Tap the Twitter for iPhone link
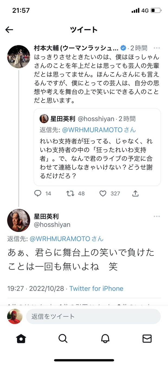 click(x=96, y=289)
